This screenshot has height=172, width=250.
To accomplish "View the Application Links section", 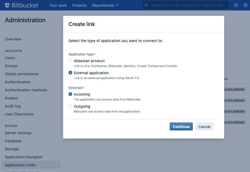I will tap(20, 165).
